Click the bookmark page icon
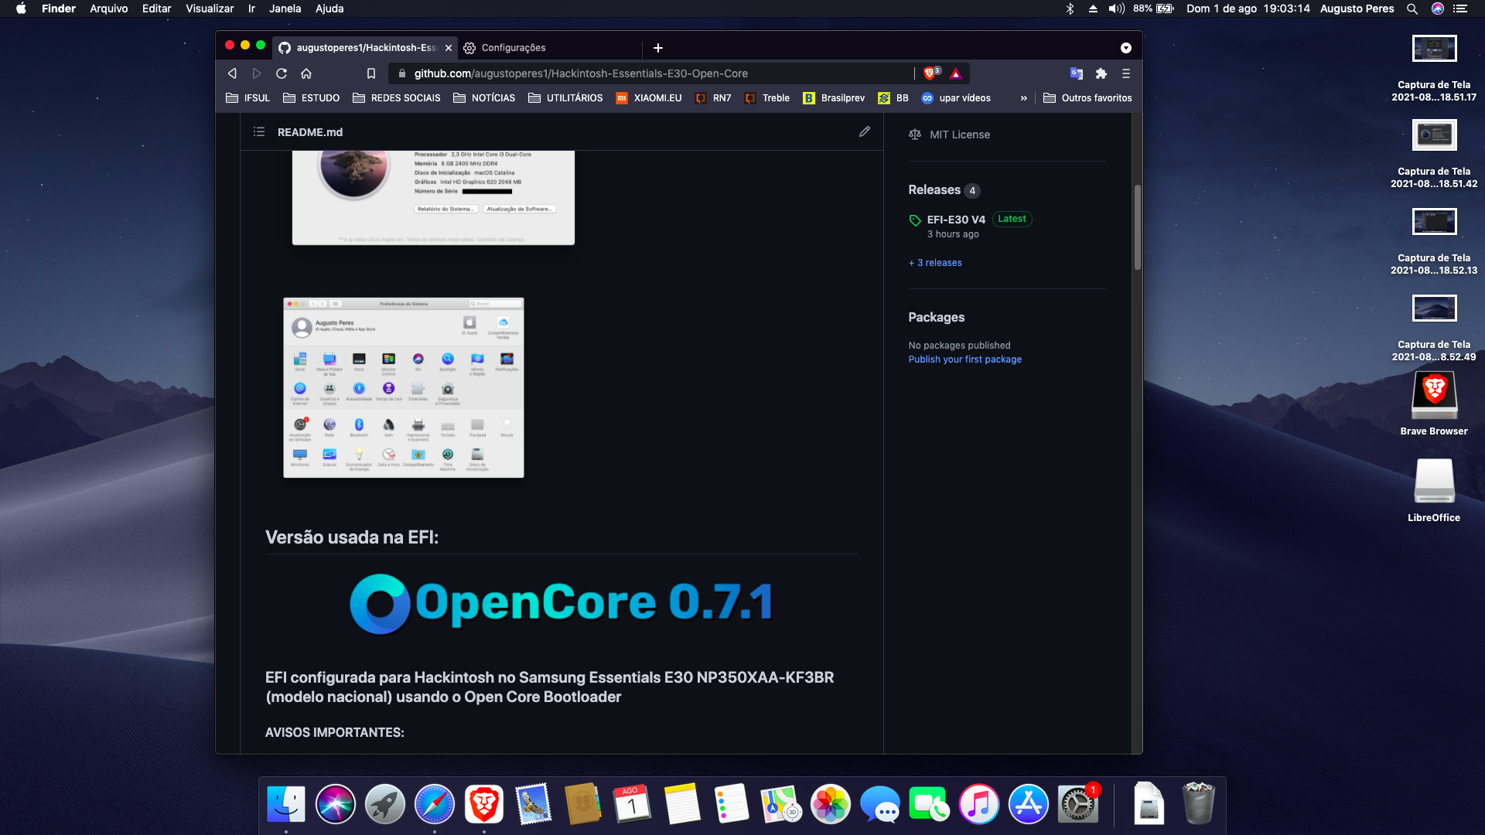 click(x=371, y=73)
